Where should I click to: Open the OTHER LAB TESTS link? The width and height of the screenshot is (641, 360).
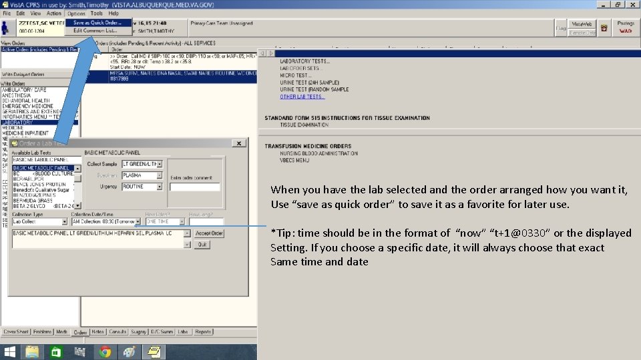pos(302,97)
